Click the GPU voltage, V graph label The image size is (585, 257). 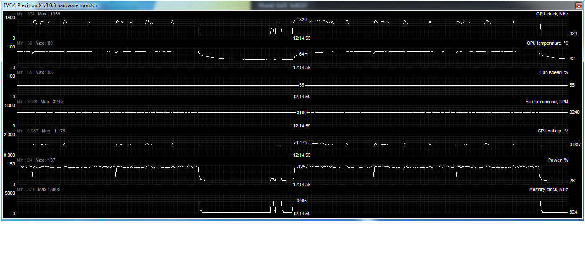pos(552,131)
